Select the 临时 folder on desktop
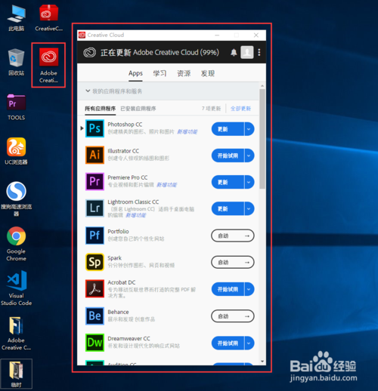The image size is (378, 391). [x=17, y=374]
